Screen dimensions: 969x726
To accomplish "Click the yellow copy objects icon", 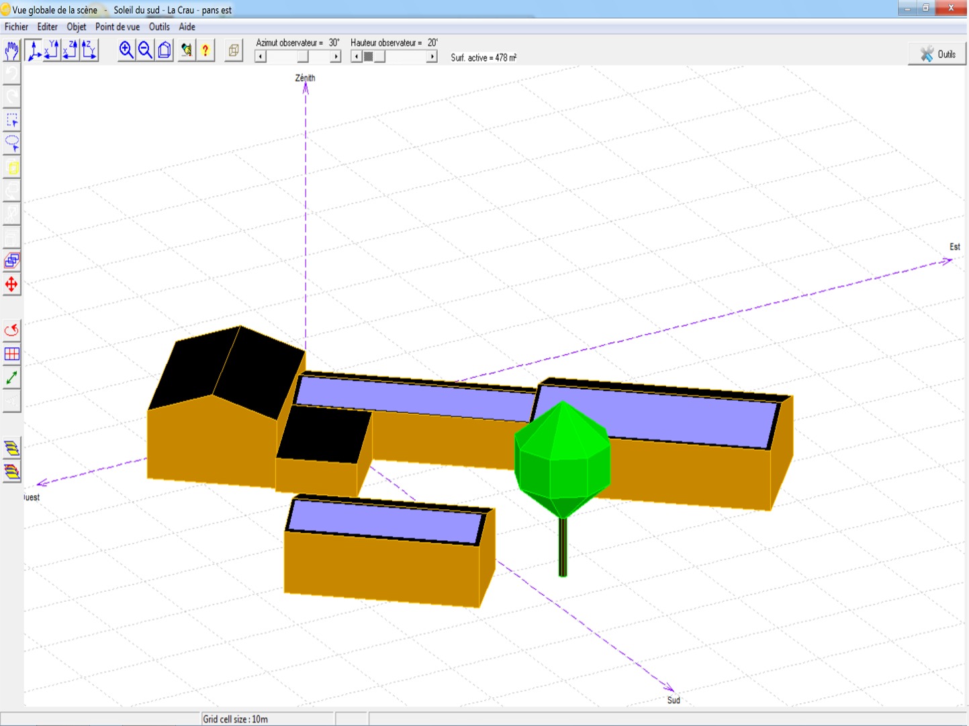I will click(12, 167).
